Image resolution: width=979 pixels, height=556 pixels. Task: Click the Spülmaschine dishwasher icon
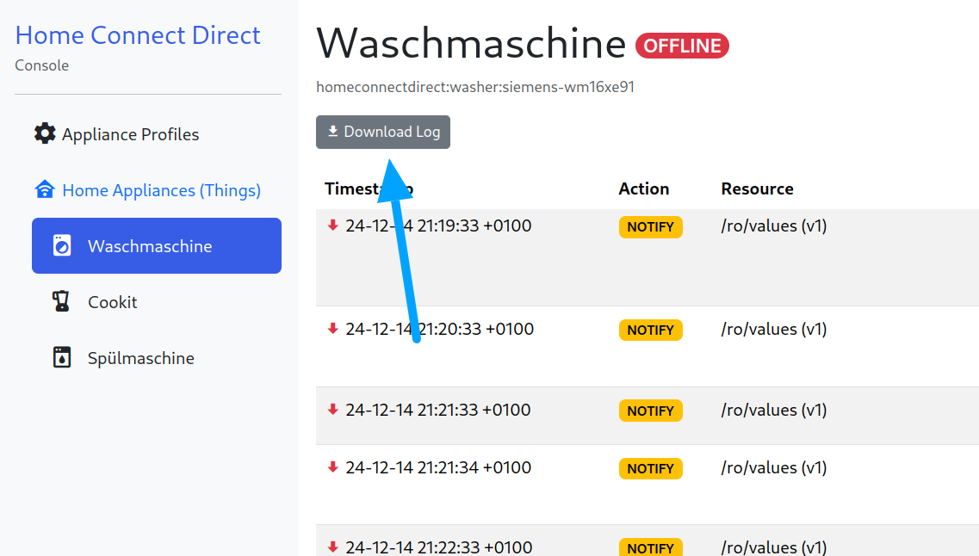pyautogui.click(x=62, y=358)
